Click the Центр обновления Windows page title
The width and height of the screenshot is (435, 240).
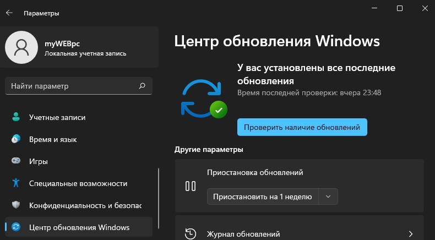pos(277,41)
